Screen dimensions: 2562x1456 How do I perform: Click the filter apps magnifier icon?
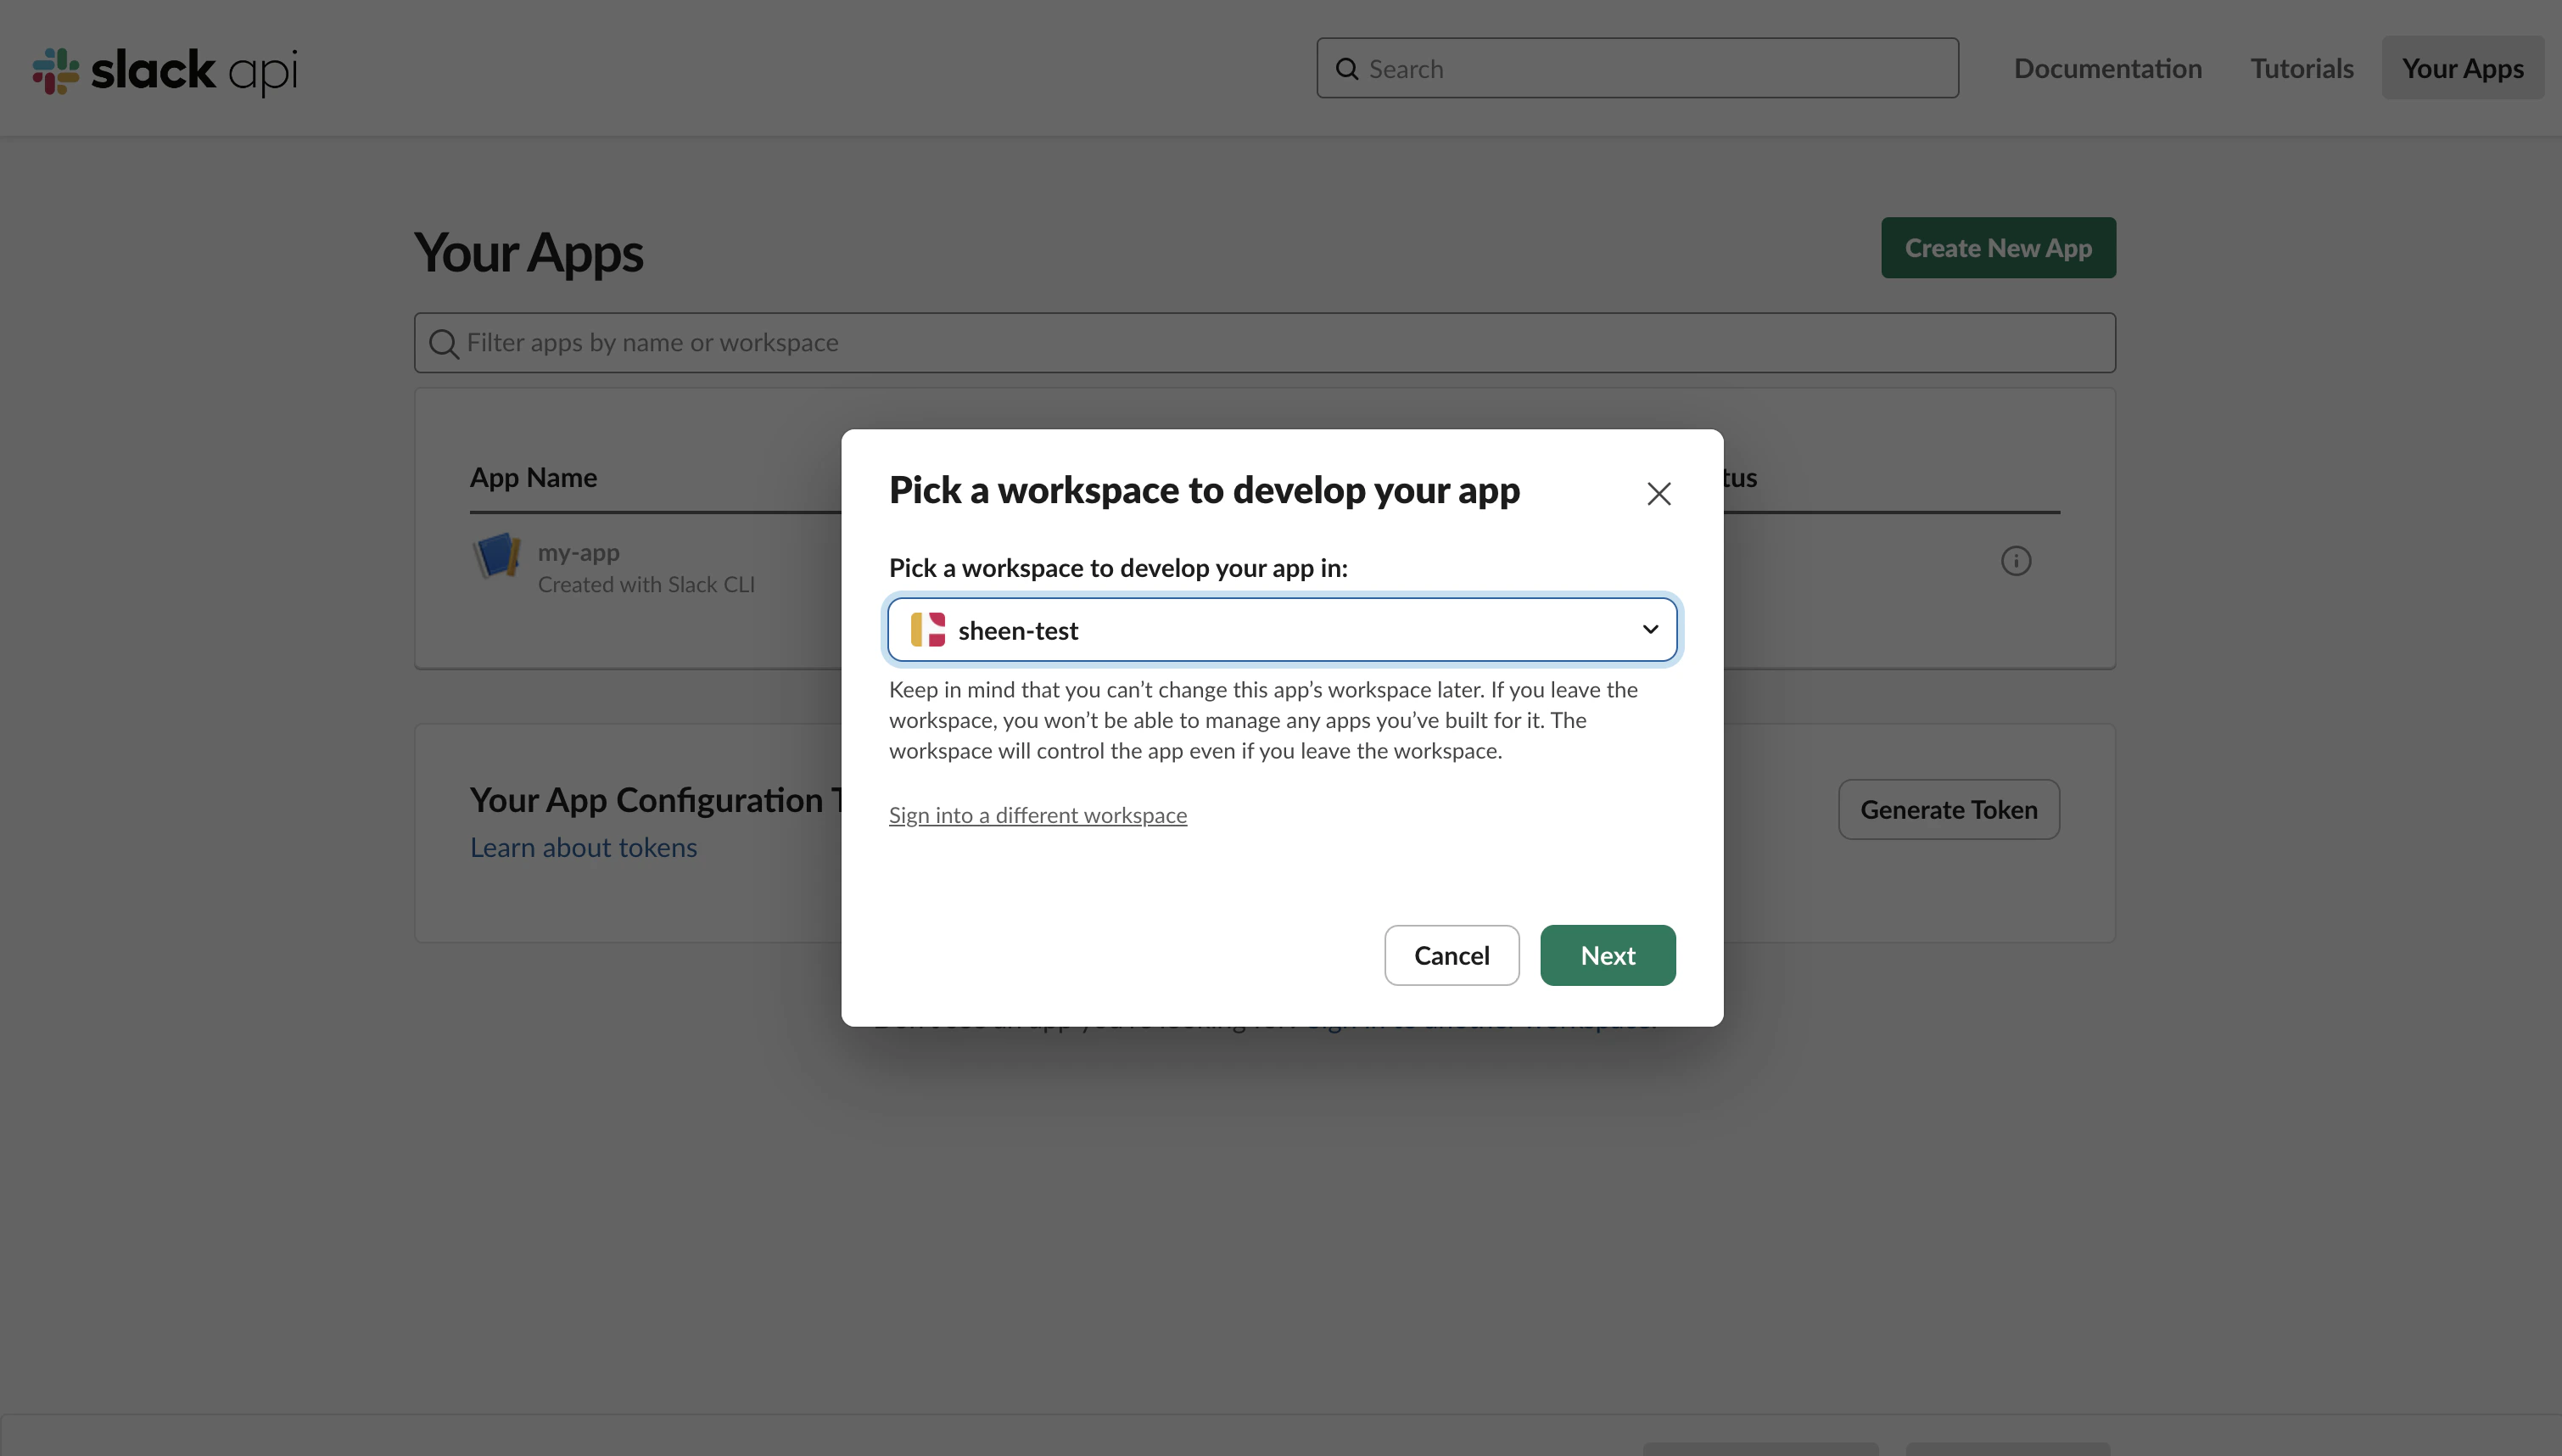pos(443,344)
